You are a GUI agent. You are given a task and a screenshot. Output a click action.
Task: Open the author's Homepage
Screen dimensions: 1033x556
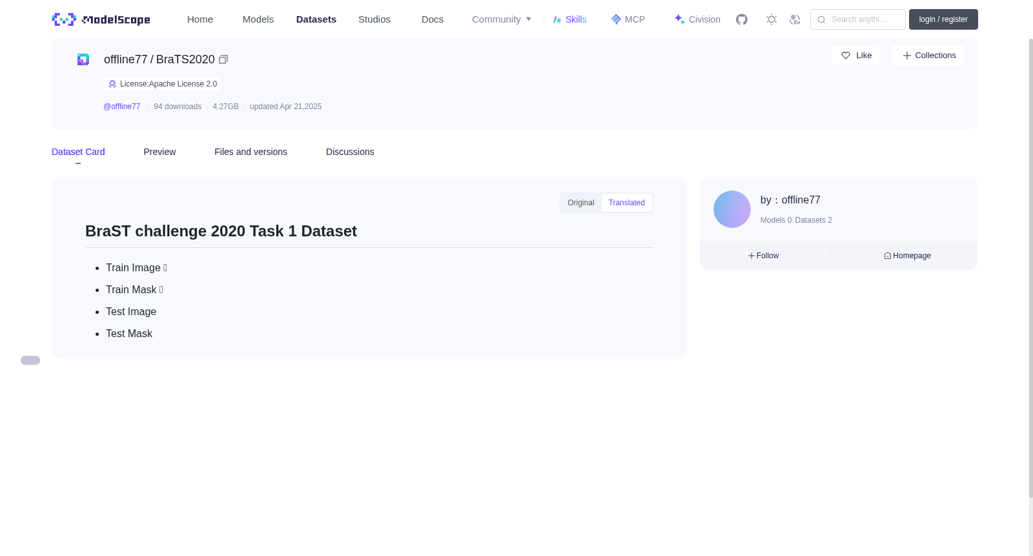[x=907, y=256]
